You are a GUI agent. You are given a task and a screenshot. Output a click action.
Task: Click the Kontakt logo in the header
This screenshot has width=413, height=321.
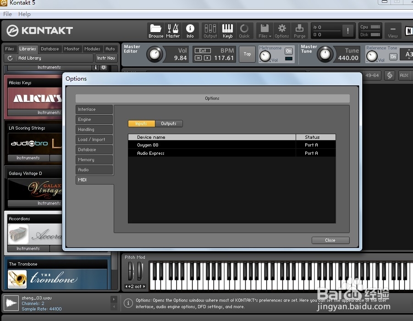39,31
